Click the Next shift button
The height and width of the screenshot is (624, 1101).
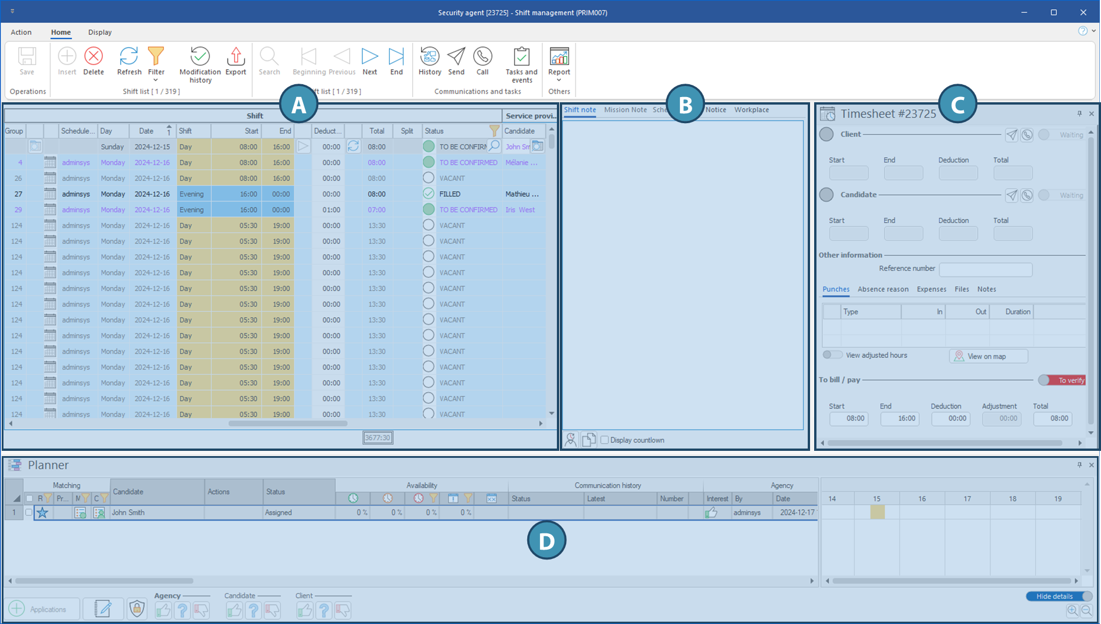coord(370,57)
